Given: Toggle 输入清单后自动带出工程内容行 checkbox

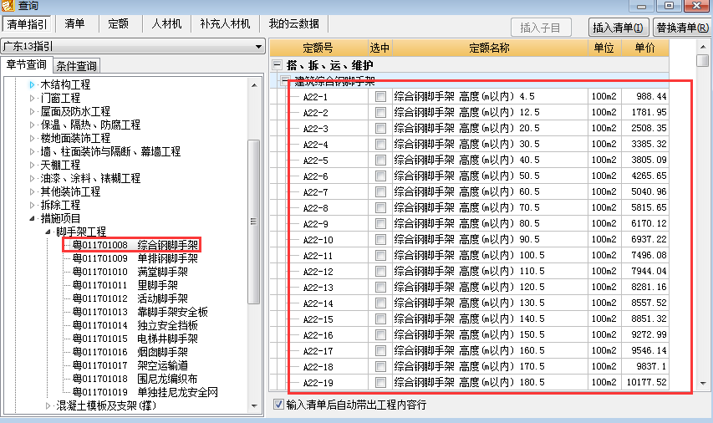Looking at the screenshot, I should click(278, 404).
